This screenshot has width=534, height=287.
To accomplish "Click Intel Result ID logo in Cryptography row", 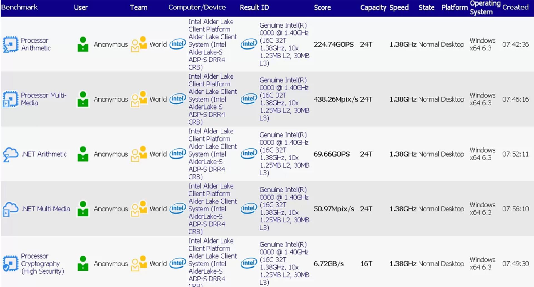I will [x=249, y=263].
